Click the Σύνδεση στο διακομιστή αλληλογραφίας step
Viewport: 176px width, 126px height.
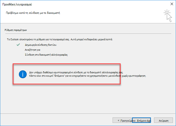[46, 55]
